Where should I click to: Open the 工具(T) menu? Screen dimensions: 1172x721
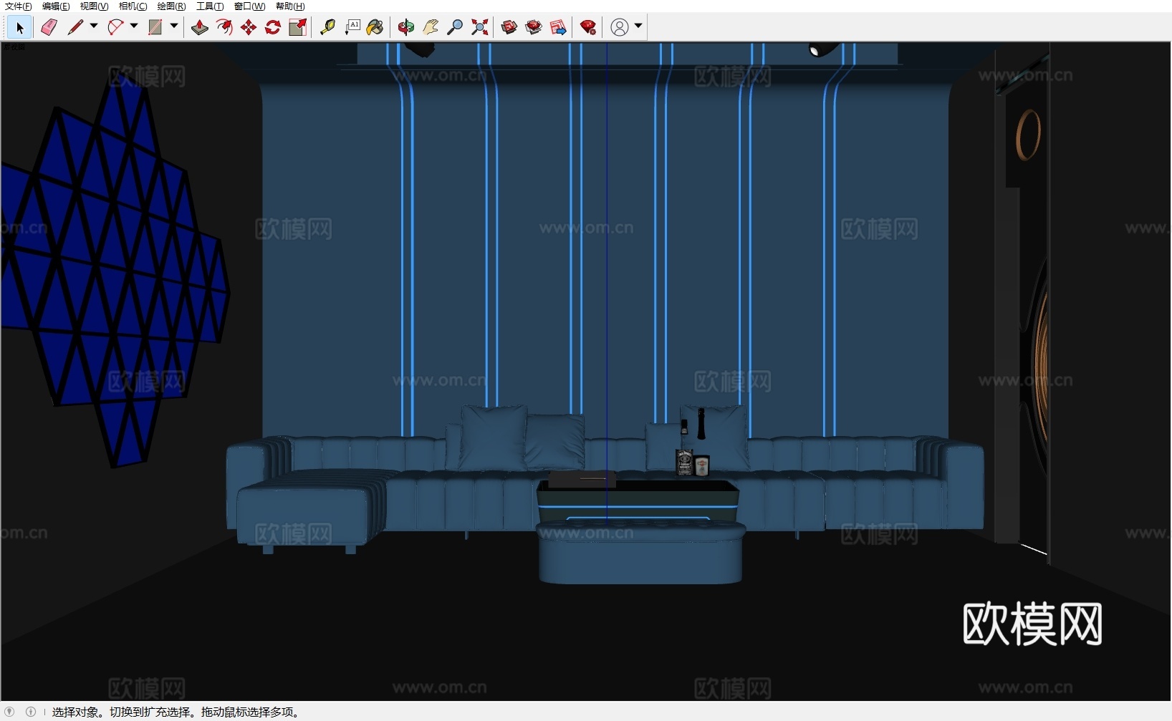[x=210, y=6]
